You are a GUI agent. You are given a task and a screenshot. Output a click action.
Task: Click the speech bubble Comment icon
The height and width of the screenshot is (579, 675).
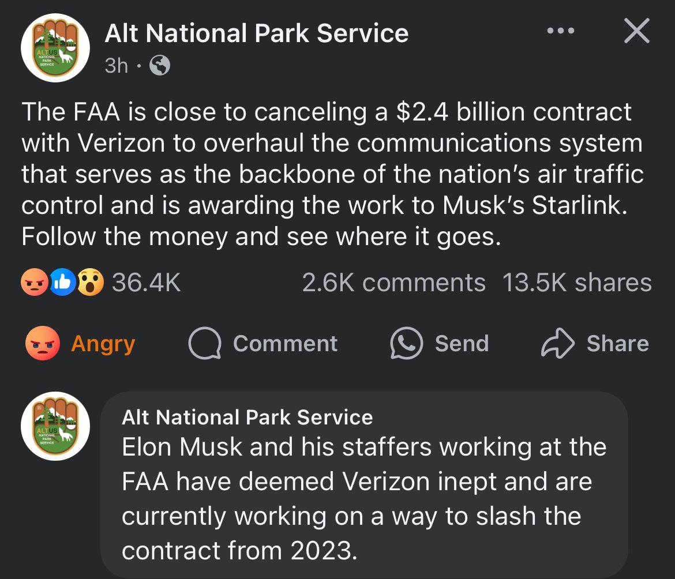coord(205,344)
